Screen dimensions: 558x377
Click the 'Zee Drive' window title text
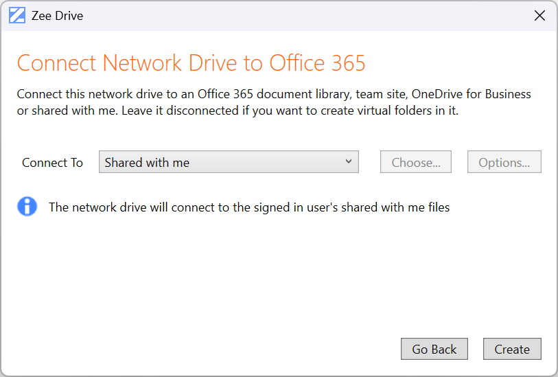(x=57, y=16)
